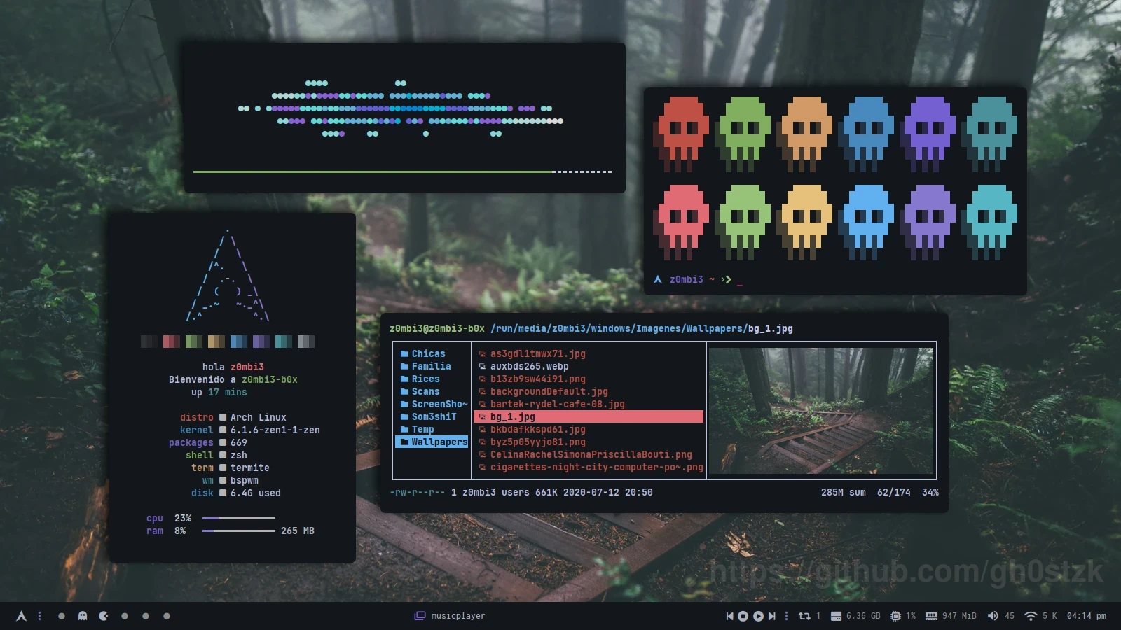Stop music playback in the bar
Viewport: 1121px width, 630px height.
[x=743, y=616]
